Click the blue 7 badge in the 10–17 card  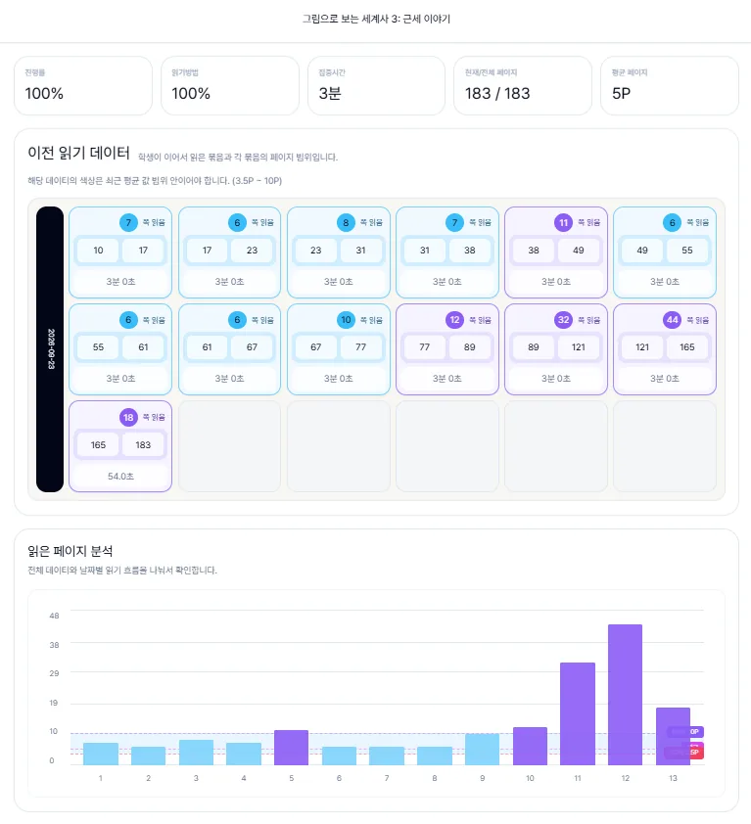pos(128,223)
